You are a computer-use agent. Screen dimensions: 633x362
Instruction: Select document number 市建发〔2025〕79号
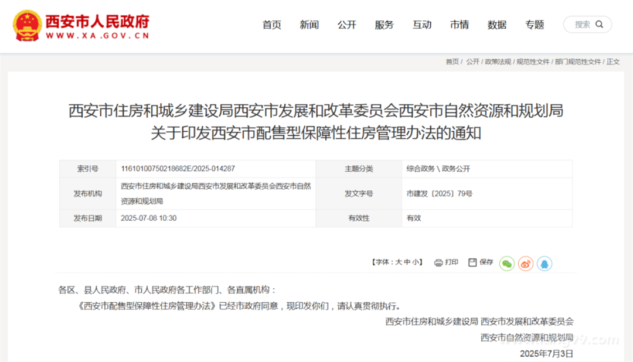click(x=439, y=194)
